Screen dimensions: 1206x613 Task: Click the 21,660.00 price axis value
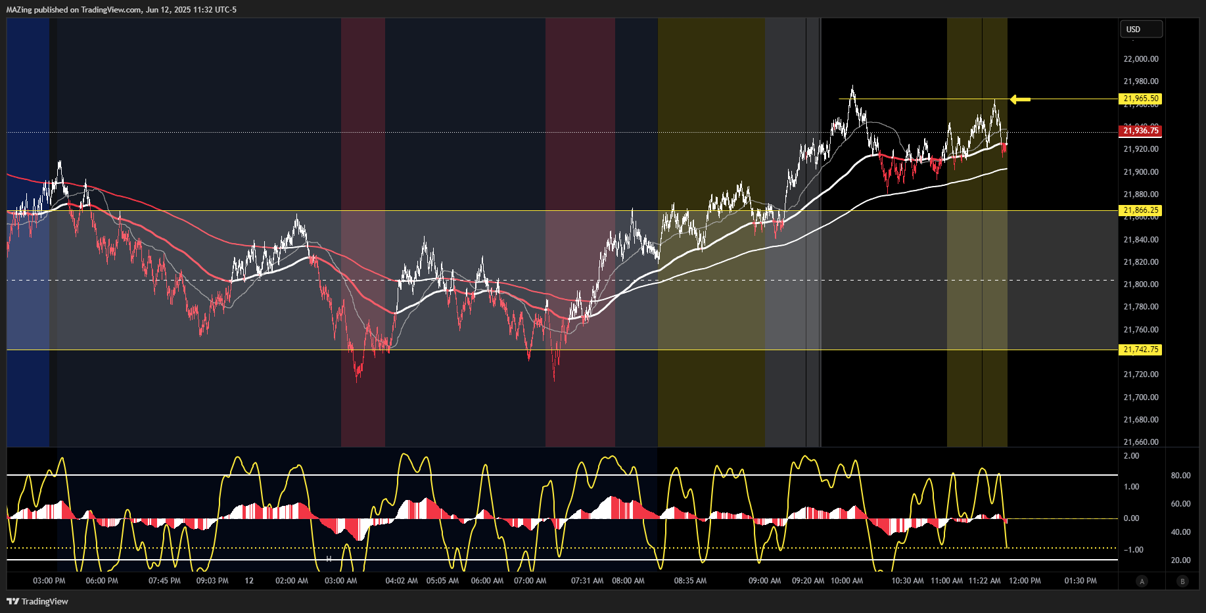pos(1141,442)
